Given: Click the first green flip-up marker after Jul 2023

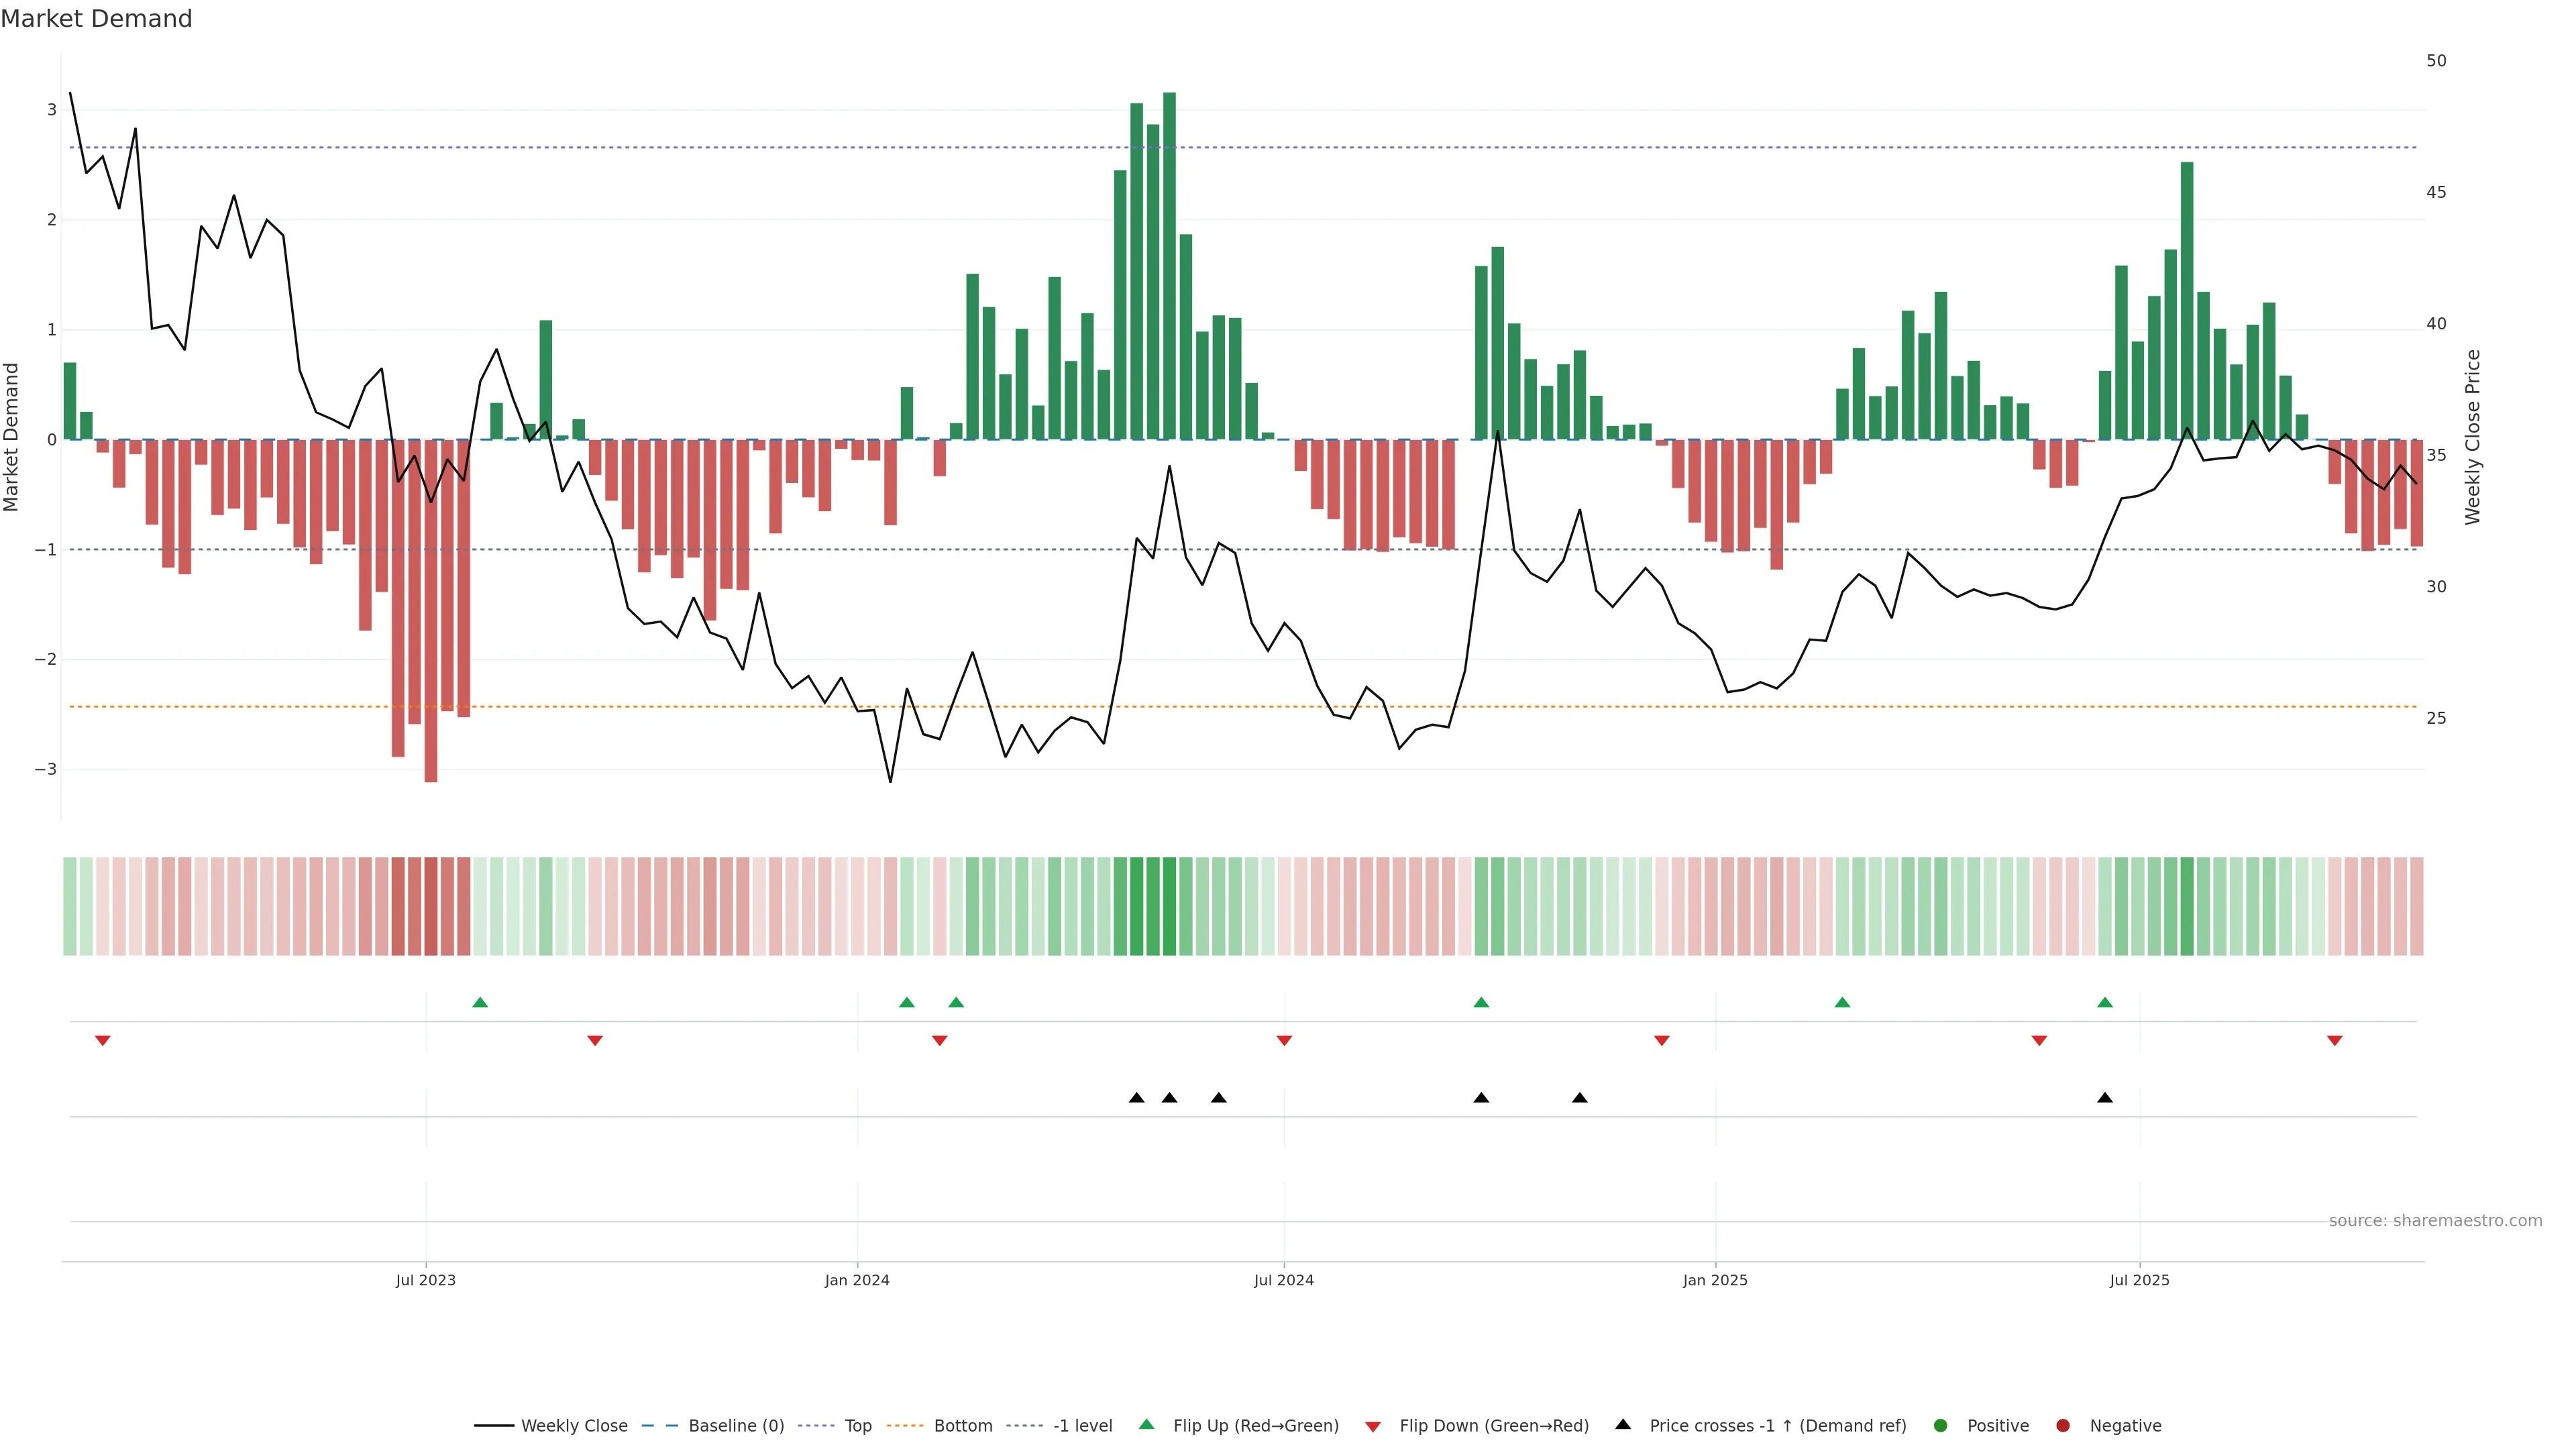Looking at the screenshot, I should coord(480,1002).
